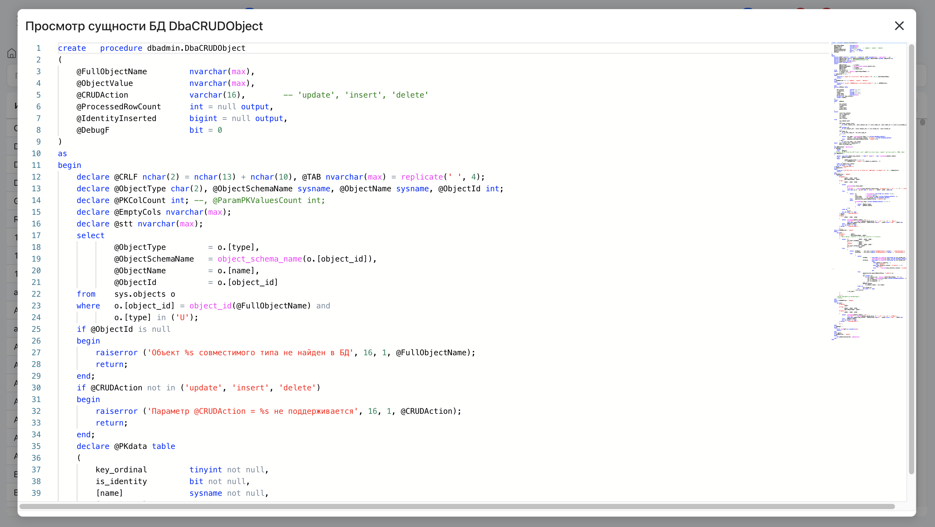Click '@stt' variable on line 16

(124, 224)
